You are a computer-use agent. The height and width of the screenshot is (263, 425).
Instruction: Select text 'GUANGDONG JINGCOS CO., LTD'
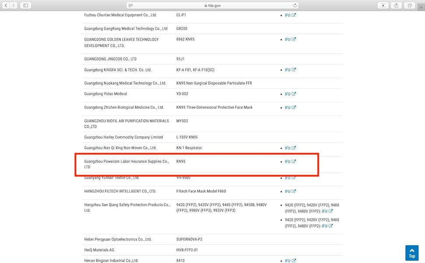(110, 59)
